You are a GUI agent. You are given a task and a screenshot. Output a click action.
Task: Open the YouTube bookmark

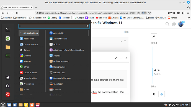pyautogui.click(x=101, y=18)
